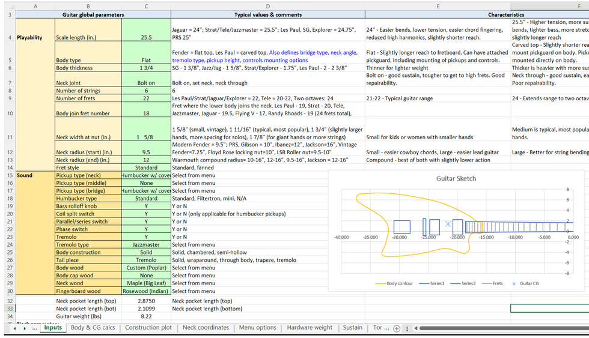This screenshot has height=338, width=589.
Task: Click the Guitar CG marker in chart
Action: pyautogui.click(x=448, y=224)
